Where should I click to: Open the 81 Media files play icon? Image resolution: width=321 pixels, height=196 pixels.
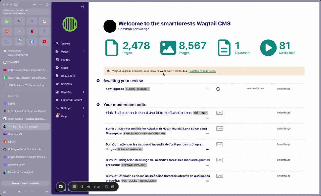coord(268,48)
